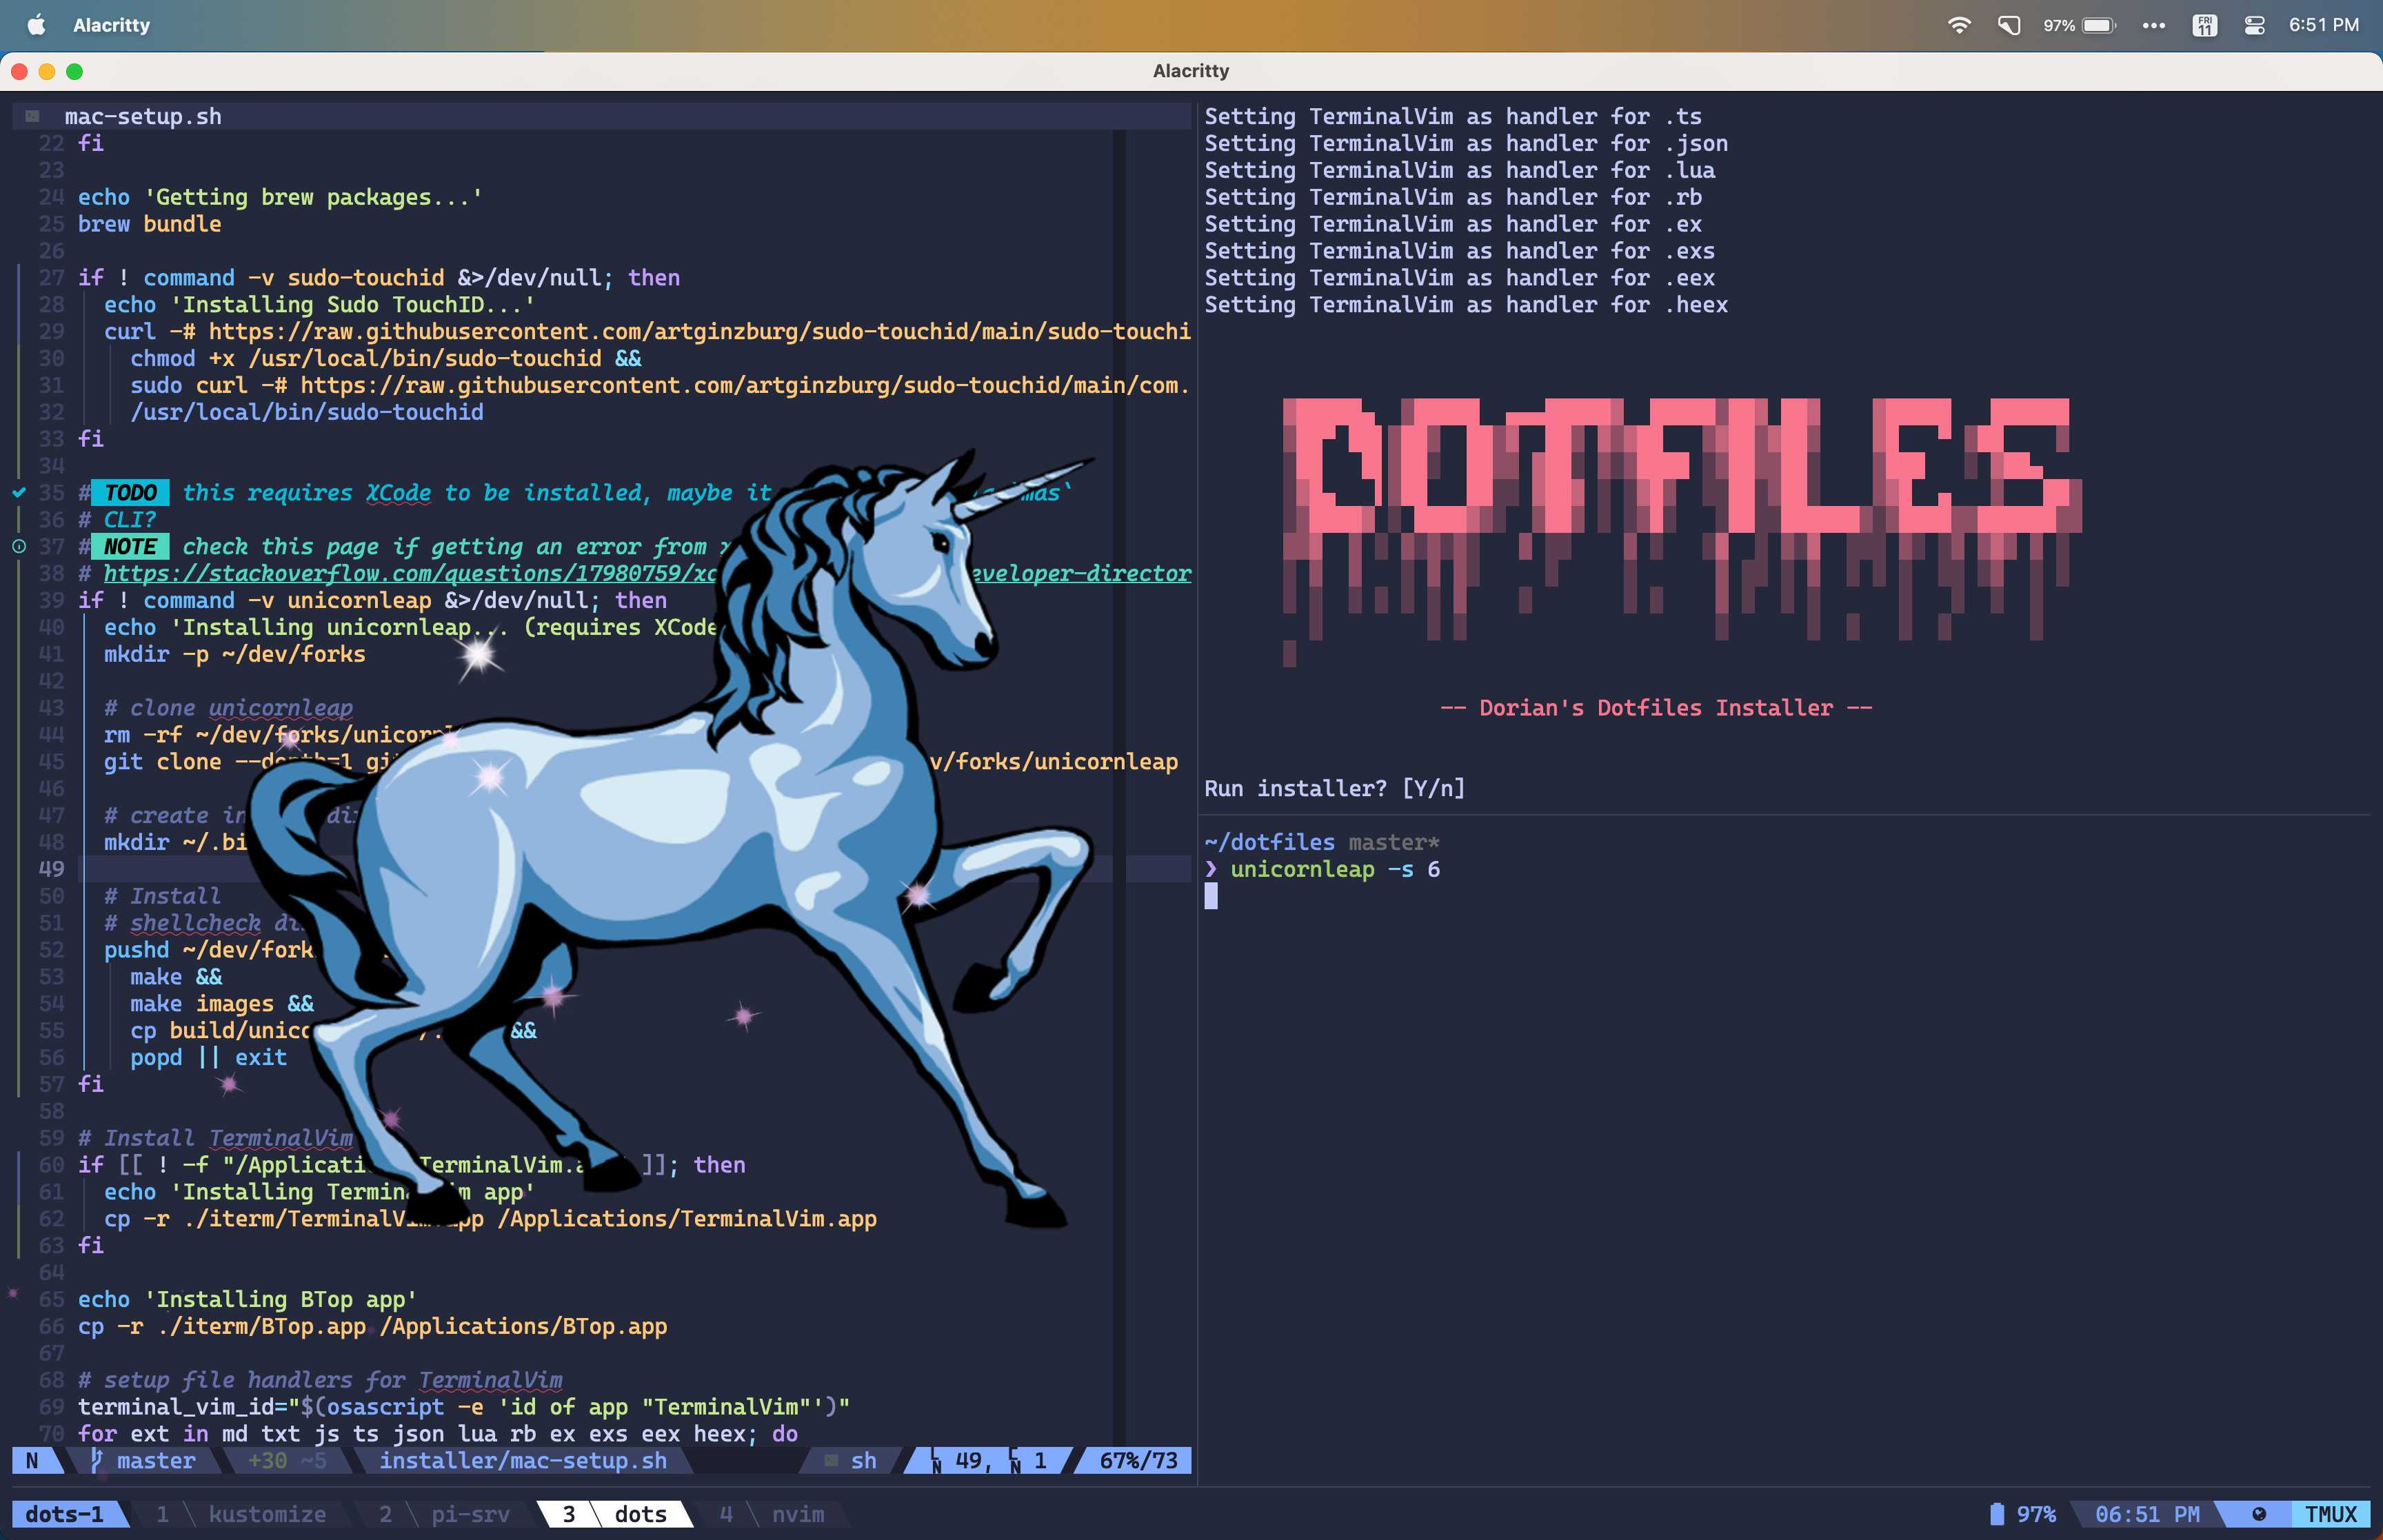The height and width of the screenshot is (1540, 2383).
Task: Open the Alacritty application menu
Action: click(110, 24)
